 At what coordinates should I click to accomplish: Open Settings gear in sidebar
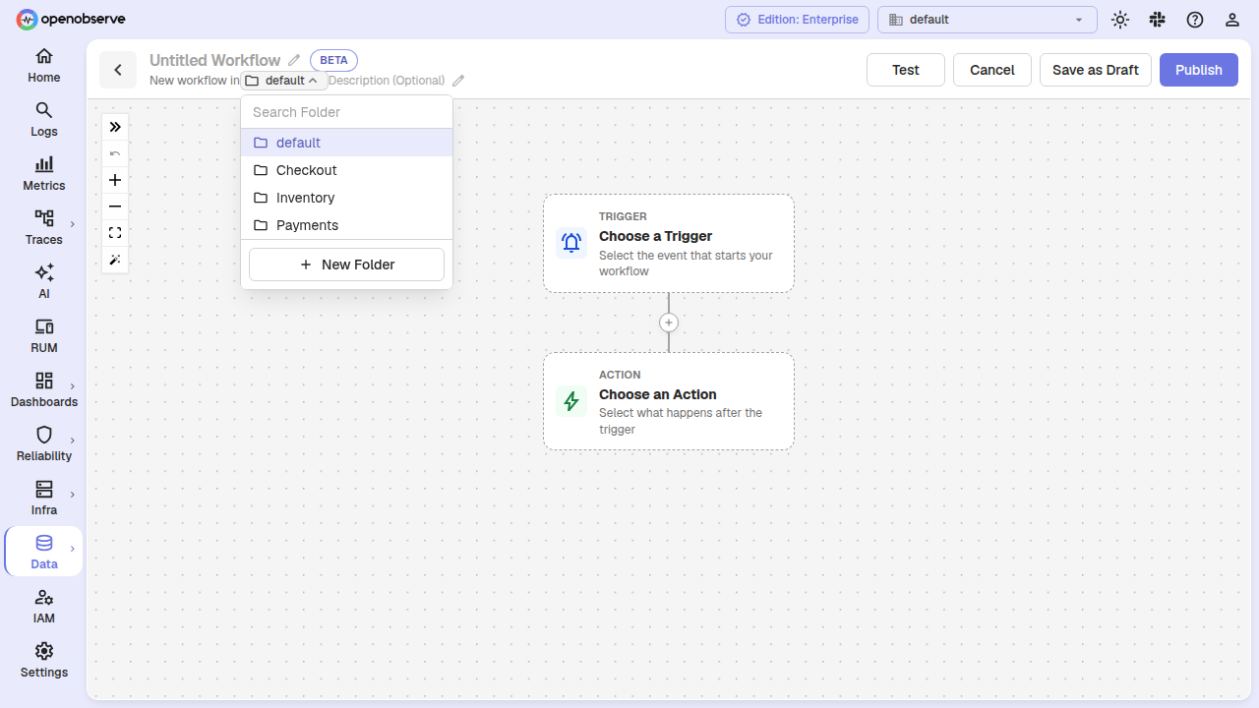click(x=44, y=650)
